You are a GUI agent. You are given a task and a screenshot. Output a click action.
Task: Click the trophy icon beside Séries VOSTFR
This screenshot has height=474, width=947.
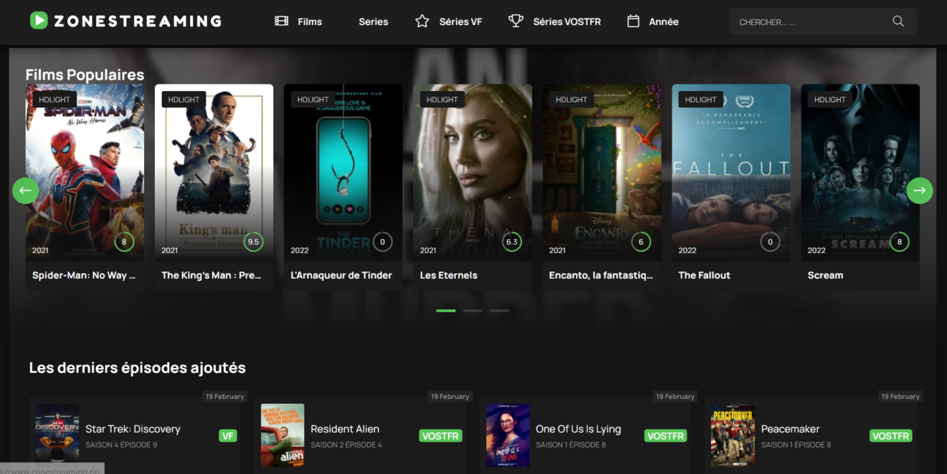[x=516, y=22]
